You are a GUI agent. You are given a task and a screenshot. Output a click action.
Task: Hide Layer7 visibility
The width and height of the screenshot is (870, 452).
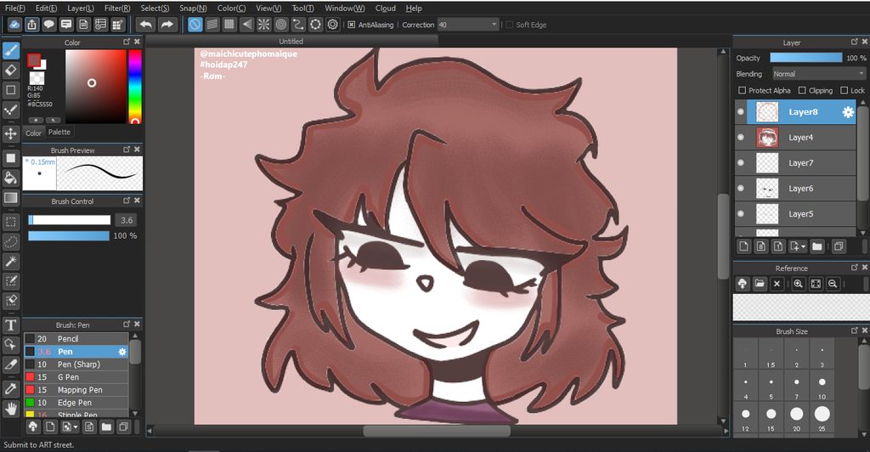click(741, 163)
